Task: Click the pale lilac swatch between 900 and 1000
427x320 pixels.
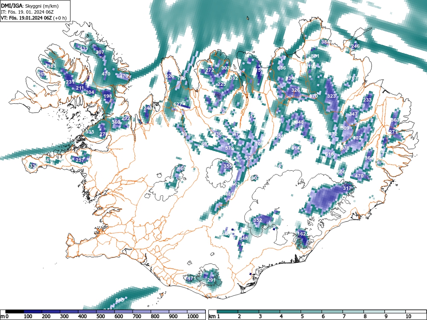Action: 178,311
